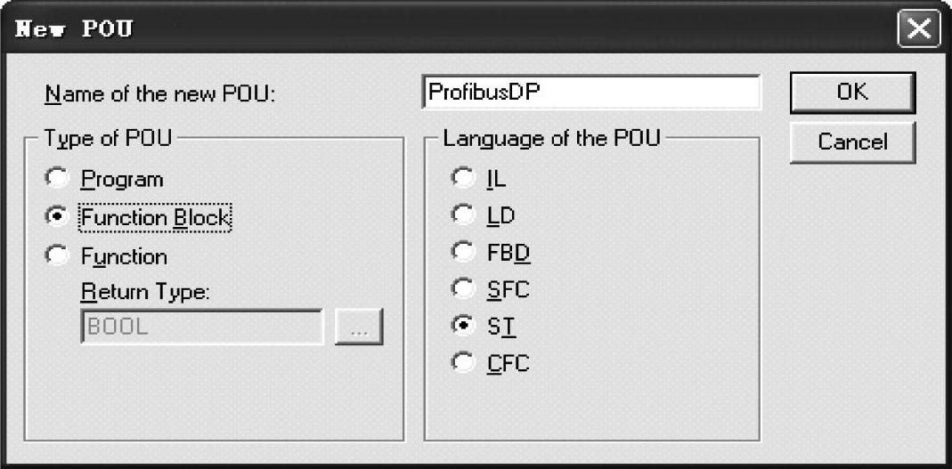Click the ProfibusDP name input field
952x469 pixels.
click(590, 92)
